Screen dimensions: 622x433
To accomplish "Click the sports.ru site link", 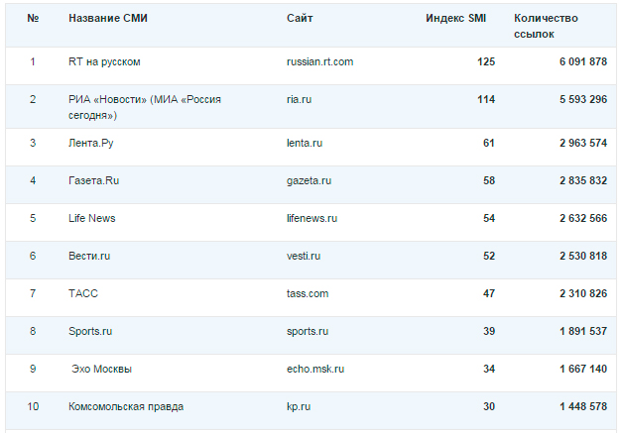I will (x=308, y=332).
